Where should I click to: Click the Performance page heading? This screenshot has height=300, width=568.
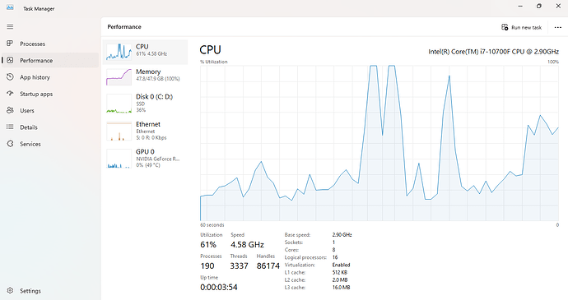[124, 27]
